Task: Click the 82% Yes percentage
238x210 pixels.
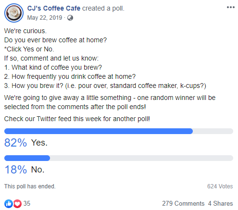Action: click(x=15, y=143)
